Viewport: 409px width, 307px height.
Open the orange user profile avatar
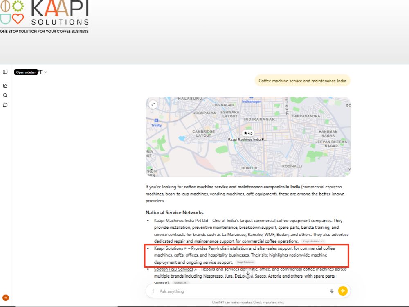[5, 298]
